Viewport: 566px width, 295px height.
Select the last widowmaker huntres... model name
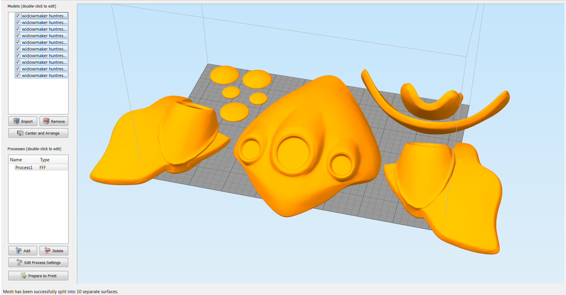point(44,75)
